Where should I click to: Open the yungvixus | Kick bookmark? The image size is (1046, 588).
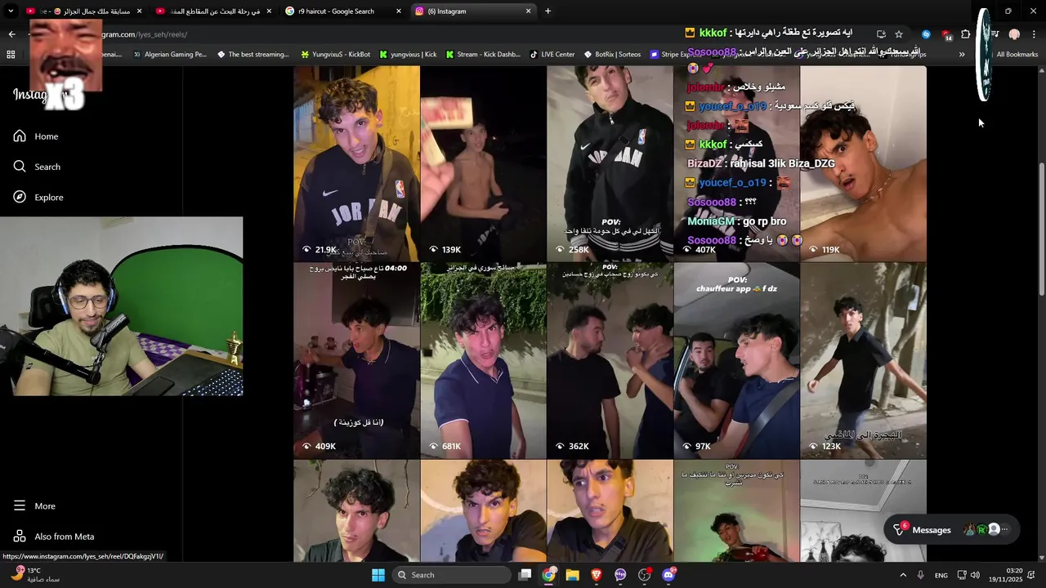tap(407, 55)
